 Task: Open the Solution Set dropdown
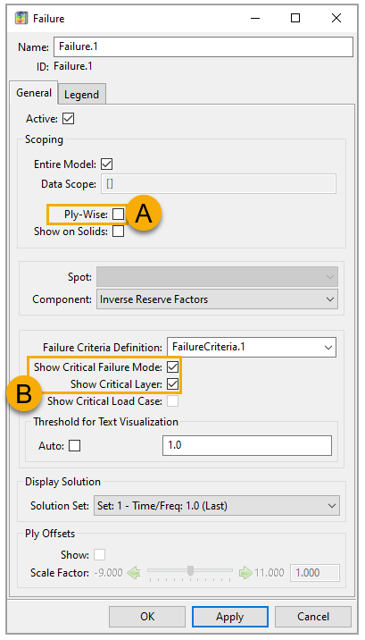coord(217,506)
